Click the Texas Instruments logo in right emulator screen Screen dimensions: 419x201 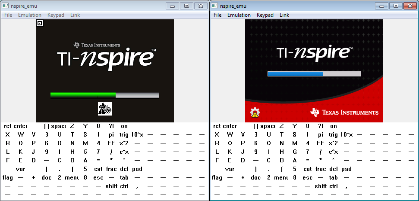click(x=344, y=113)
